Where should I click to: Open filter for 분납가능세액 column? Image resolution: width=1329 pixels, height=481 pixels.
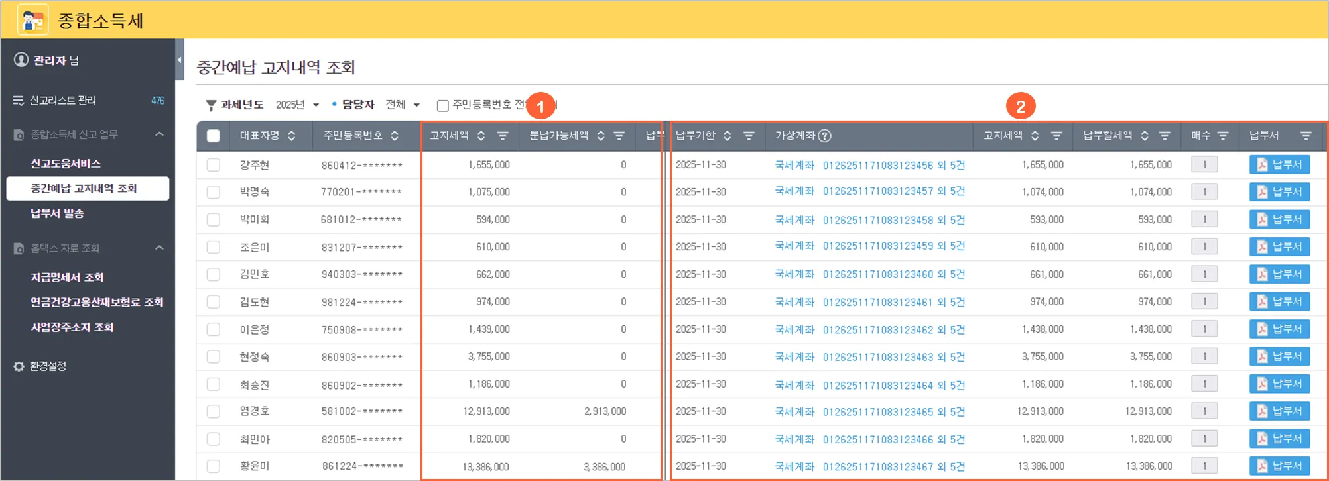[619, 136]
